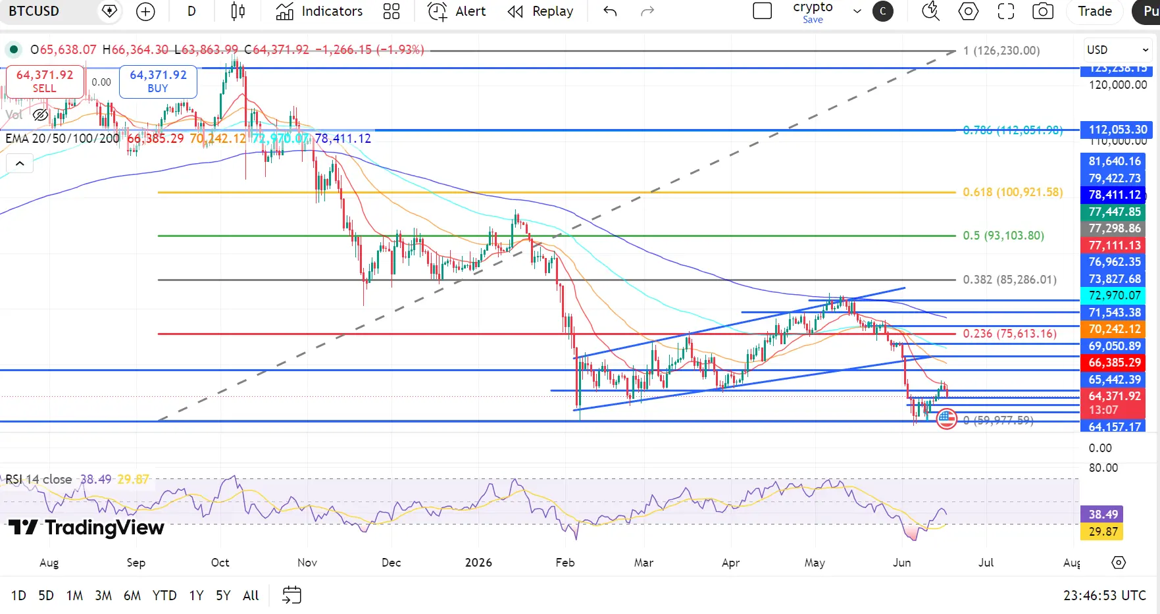Image resolution: width=1160 pixels, height=614 pixels.
Task: Select the 3M time range
Action: [103, 596]
